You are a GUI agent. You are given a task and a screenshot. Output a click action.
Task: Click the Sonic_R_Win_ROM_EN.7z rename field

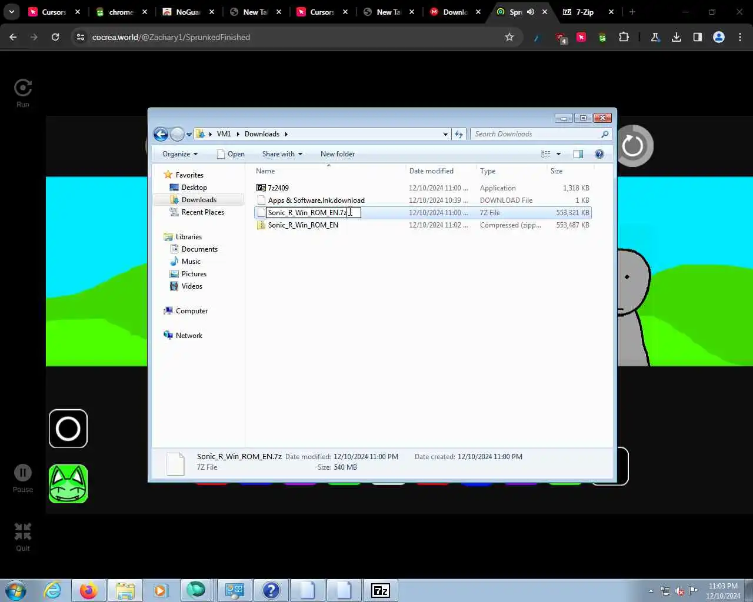click(x=314, y=213)
